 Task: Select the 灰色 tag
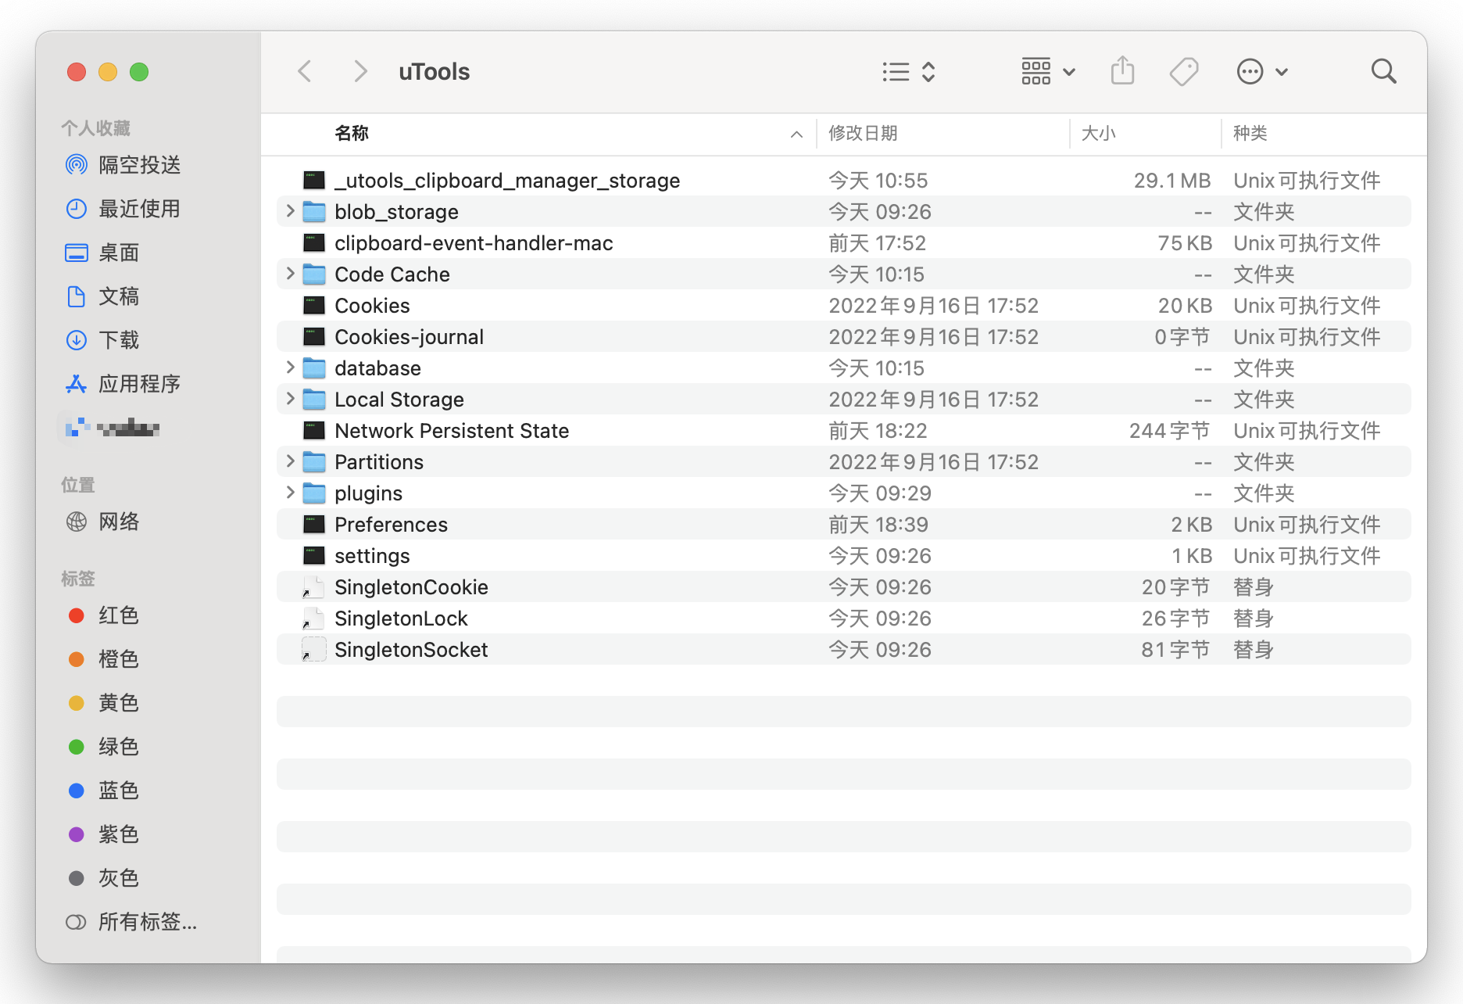click(103, 878)
